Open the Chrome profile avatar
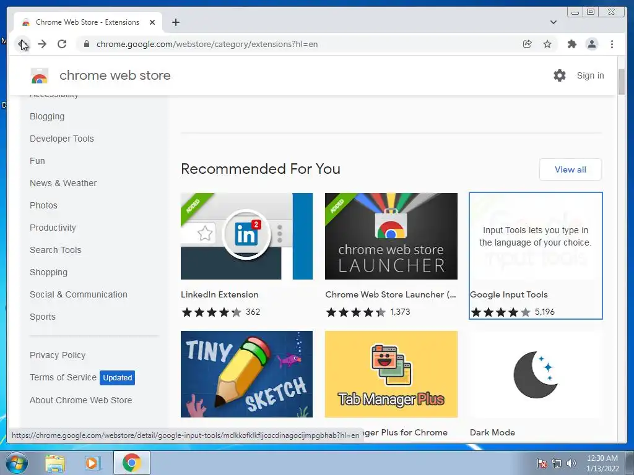The image size is (634, 475). (x=591, y=44)
